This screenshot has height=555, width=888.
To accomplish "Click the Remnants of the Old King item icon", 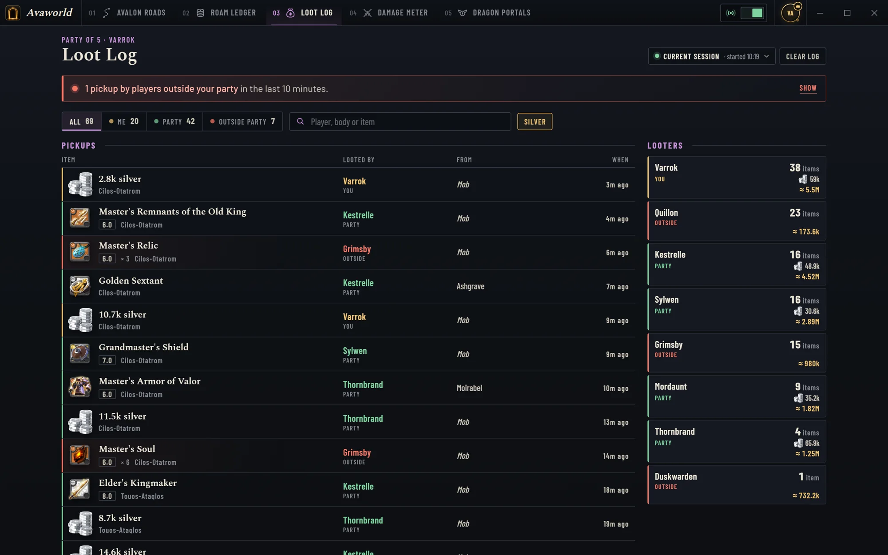I will (x=80, y=218).
